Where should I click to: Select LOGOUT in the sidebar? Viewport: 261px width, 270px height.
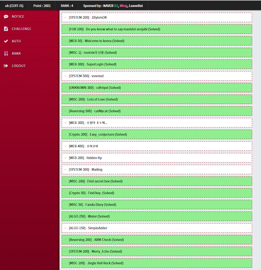pos(30,66)
